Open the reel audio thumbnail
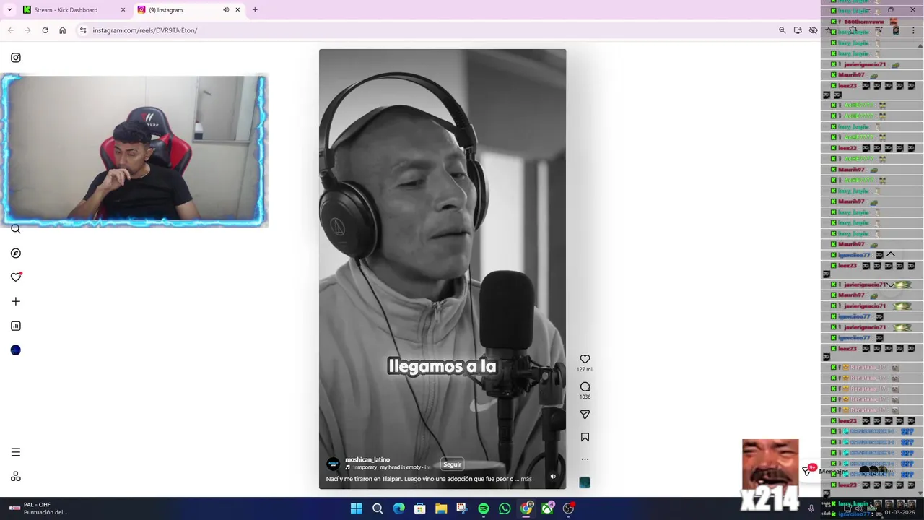Screen dimensions: 924x520 click(585, 482)
